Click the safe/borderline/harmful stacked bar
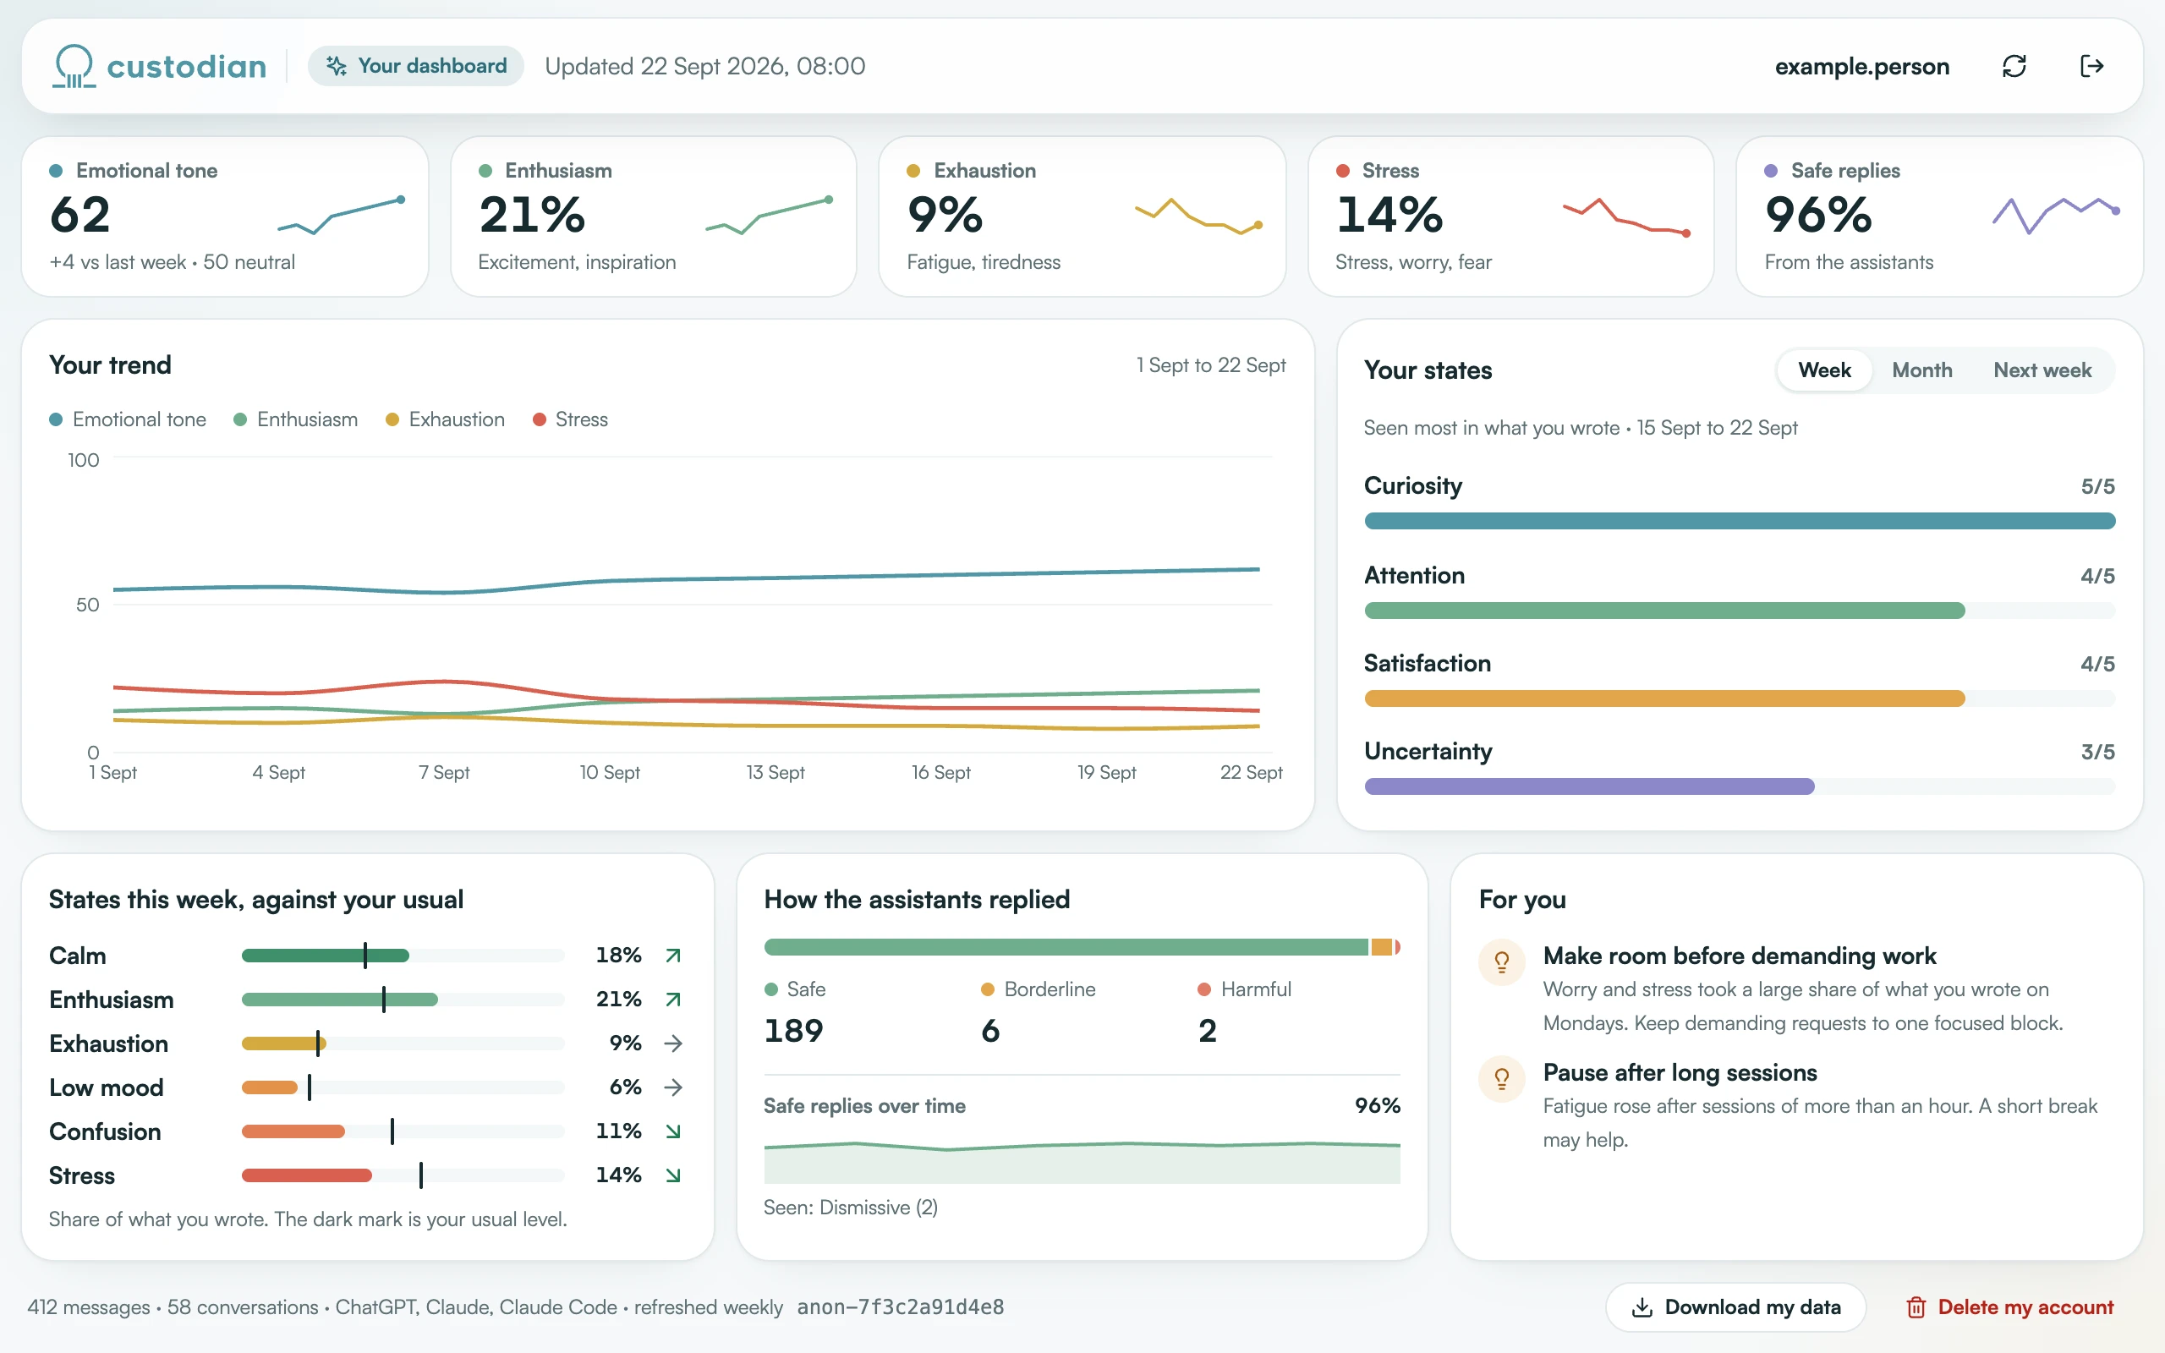 click(1082, 947)
